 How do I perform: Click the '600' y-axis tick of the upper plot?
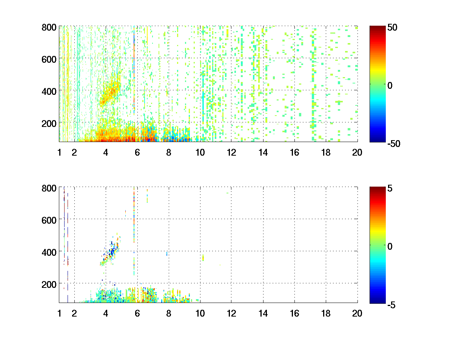click(x=49, y=59)
